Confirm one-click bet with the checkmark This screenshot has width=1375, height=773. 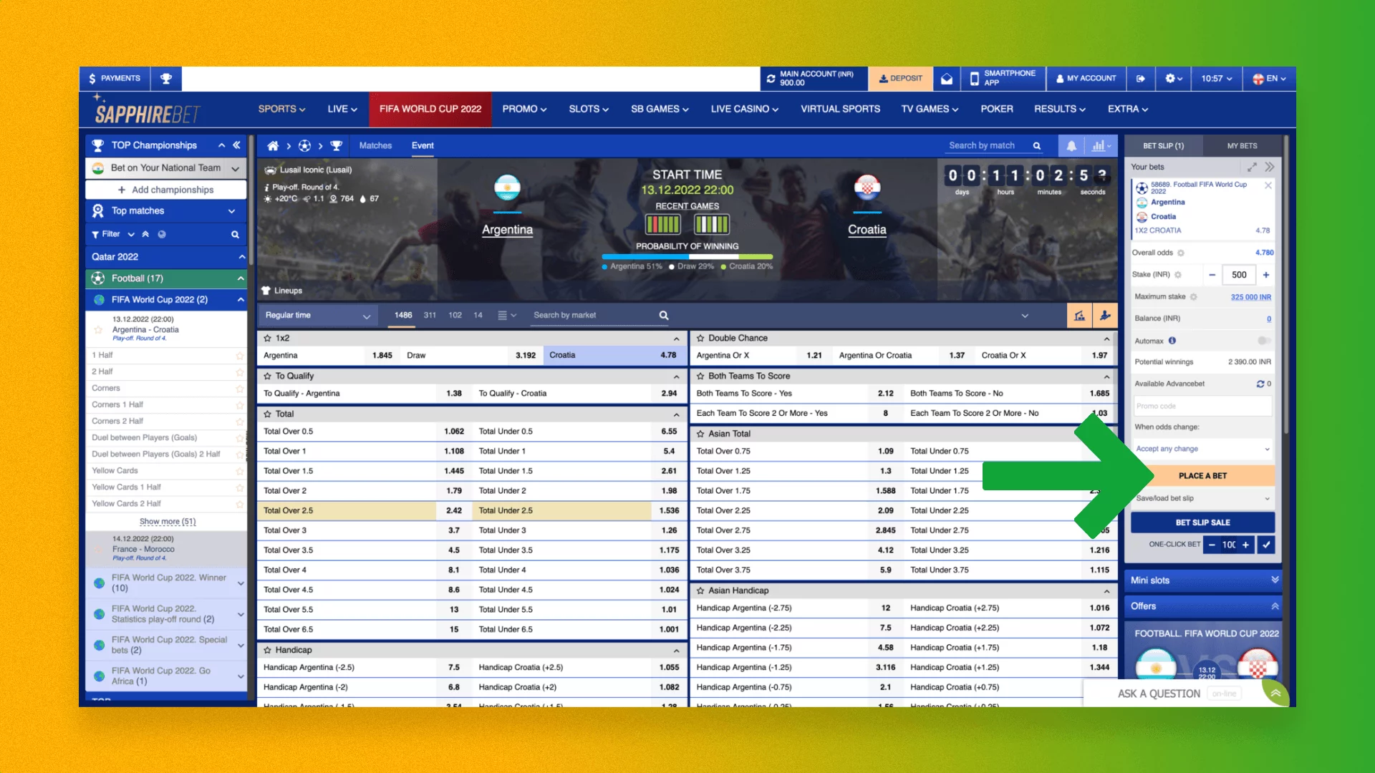1266,545
